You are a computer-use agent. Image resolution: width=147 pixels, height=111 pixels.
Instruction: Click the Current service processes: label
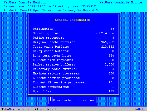coord(57,78)
